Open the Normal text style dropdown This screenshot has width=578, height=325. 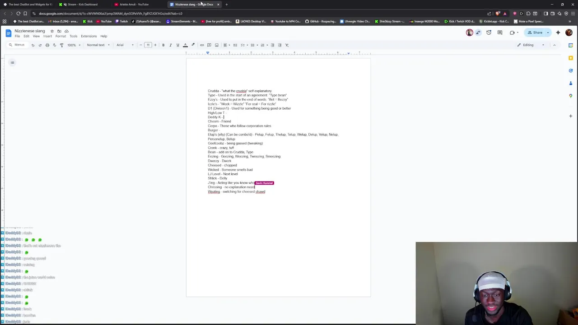coord(98,45)
